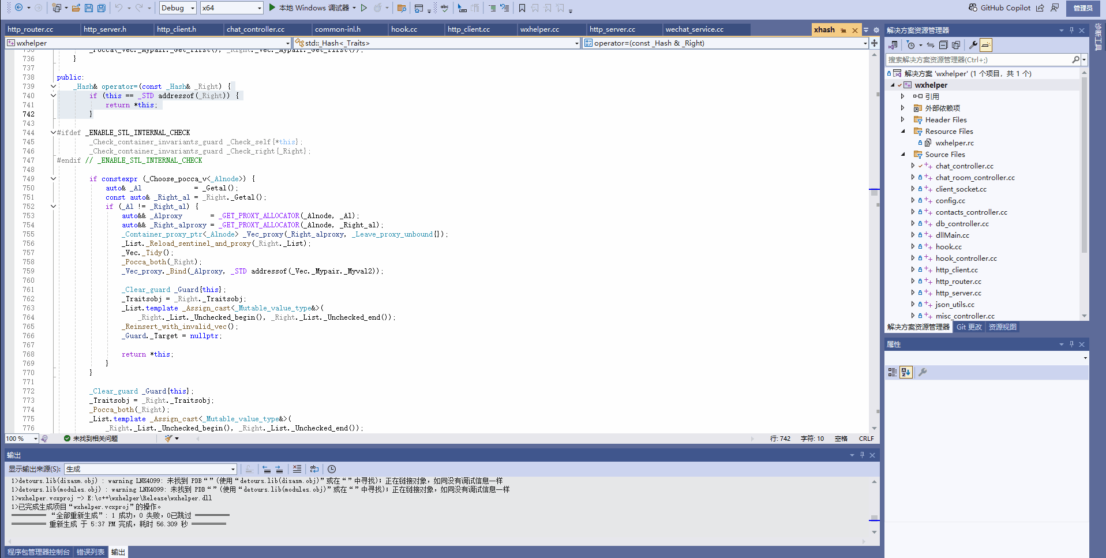Collapse the operator= function fold at line 739
The image size is (1106, 558).
[x=53, y=87]
